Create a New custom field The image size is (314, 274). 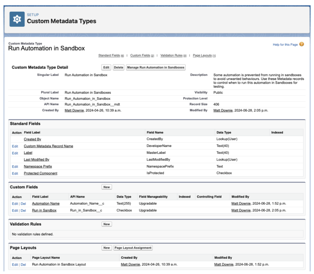106,187
